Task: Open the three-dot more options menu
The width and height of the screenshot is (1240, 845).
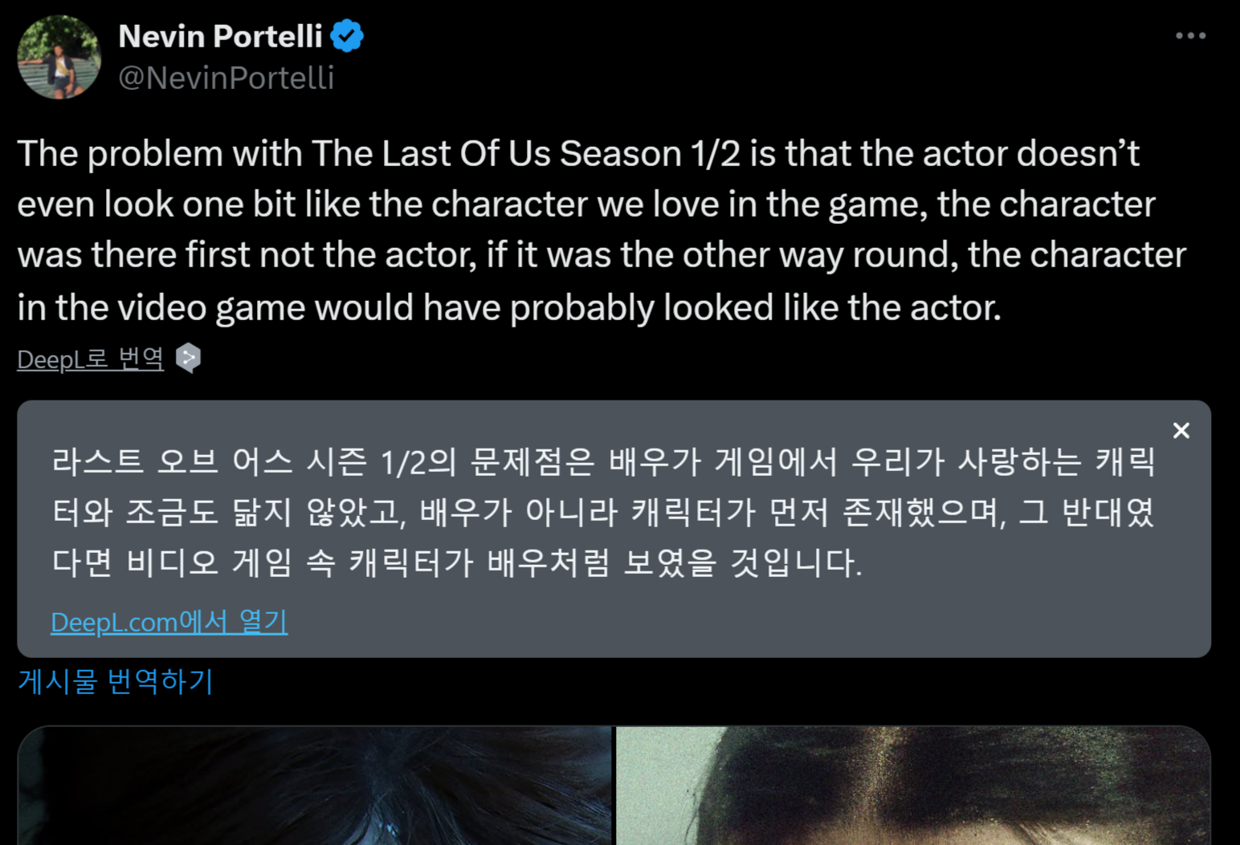Action: [1190, 36]
